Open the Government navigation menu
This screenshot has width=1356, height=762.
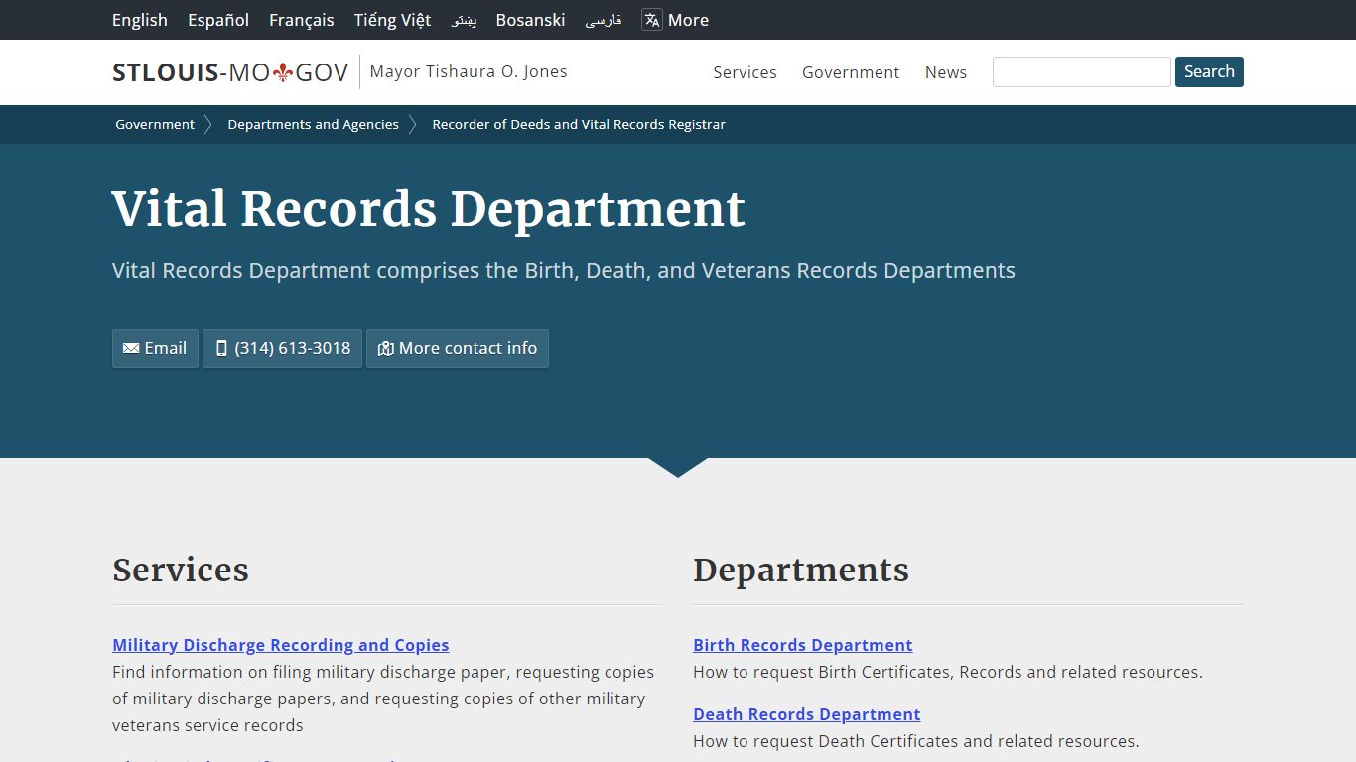pyautogui.click(x=851, y=72)
